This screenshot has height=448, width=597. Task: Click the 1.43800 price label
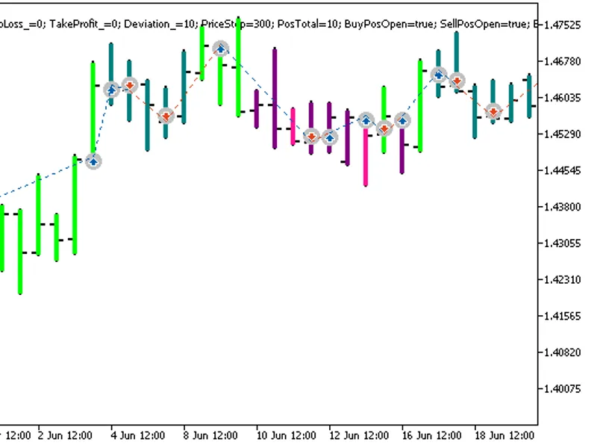563,207
